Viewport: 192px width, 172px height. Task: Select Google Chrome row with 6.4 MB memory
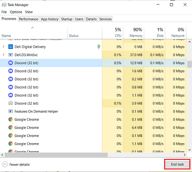tap(93, 128)
